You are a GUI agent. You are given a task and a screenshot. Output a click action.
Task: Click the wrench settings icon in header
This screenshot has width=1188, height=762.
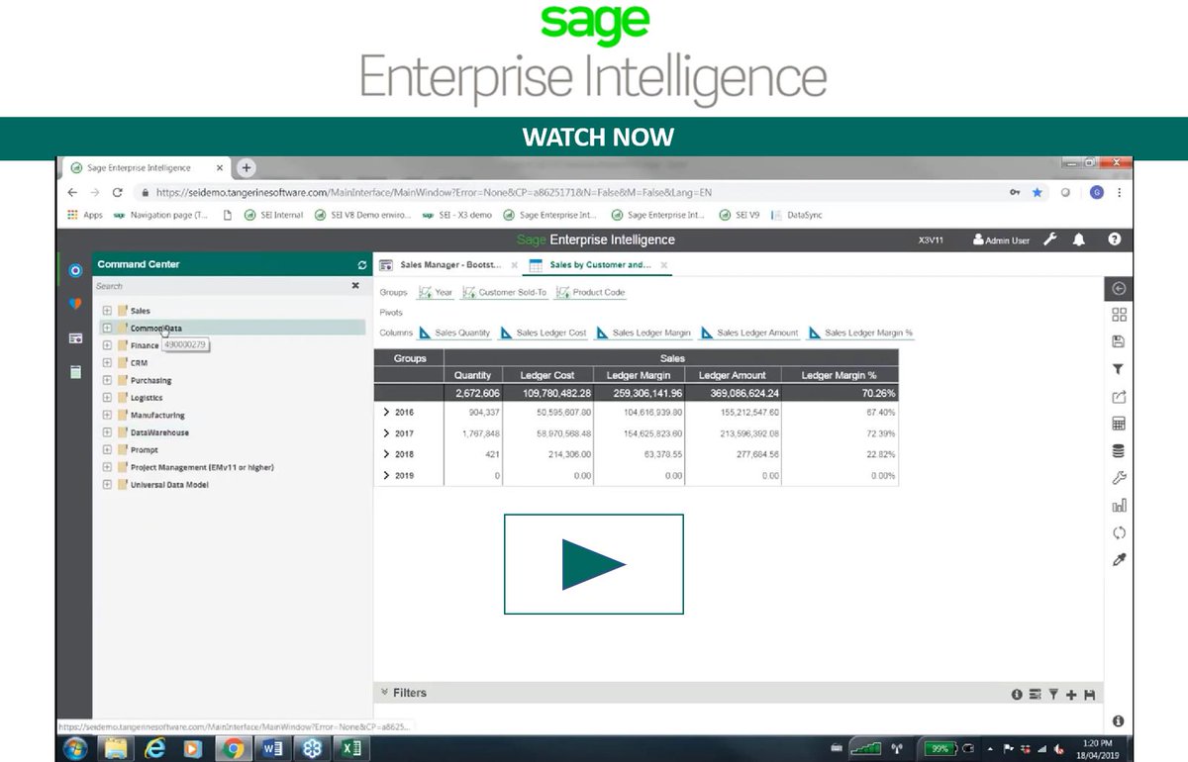tap(1050, 239)
